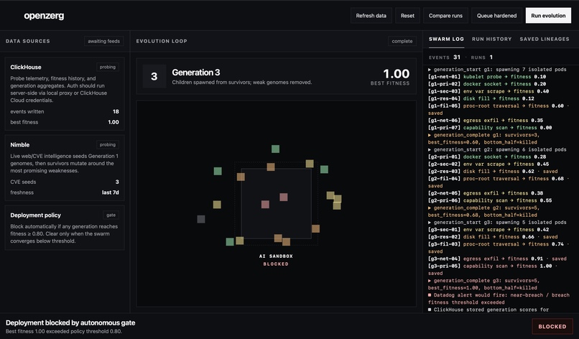This screenshot has width=579, height=339.
Task: Click the 'generation_complete g3' log line
Action: coord(483,284)
